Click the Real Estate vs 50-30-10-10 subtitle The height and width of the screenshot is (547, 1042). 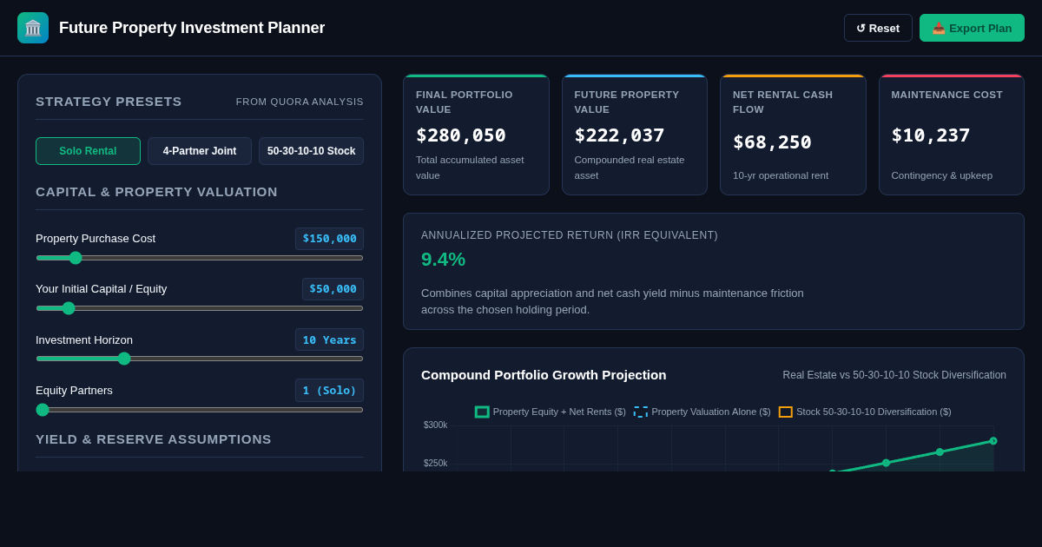[894, 375]
